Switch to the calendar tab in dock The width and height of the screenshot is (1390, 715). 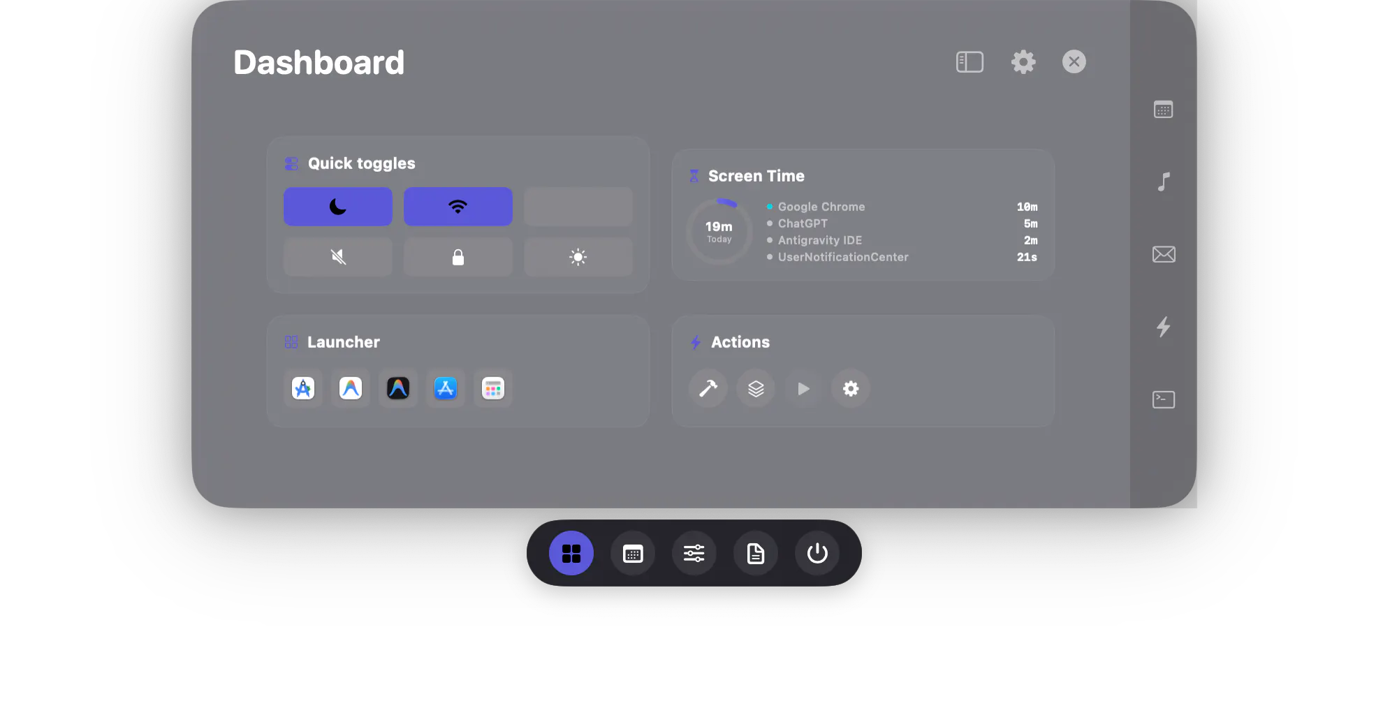coord(633,553)
